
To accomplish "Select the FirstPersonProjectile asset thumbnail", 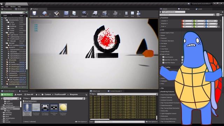I will point(63,107).
